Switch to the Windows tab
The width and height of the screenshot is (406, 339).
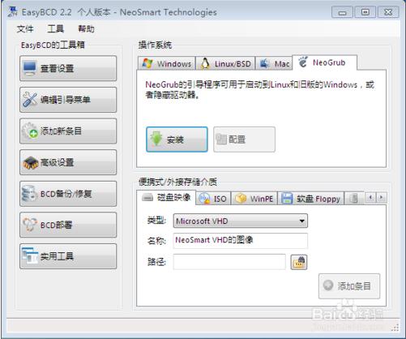[x=166, y=64]
